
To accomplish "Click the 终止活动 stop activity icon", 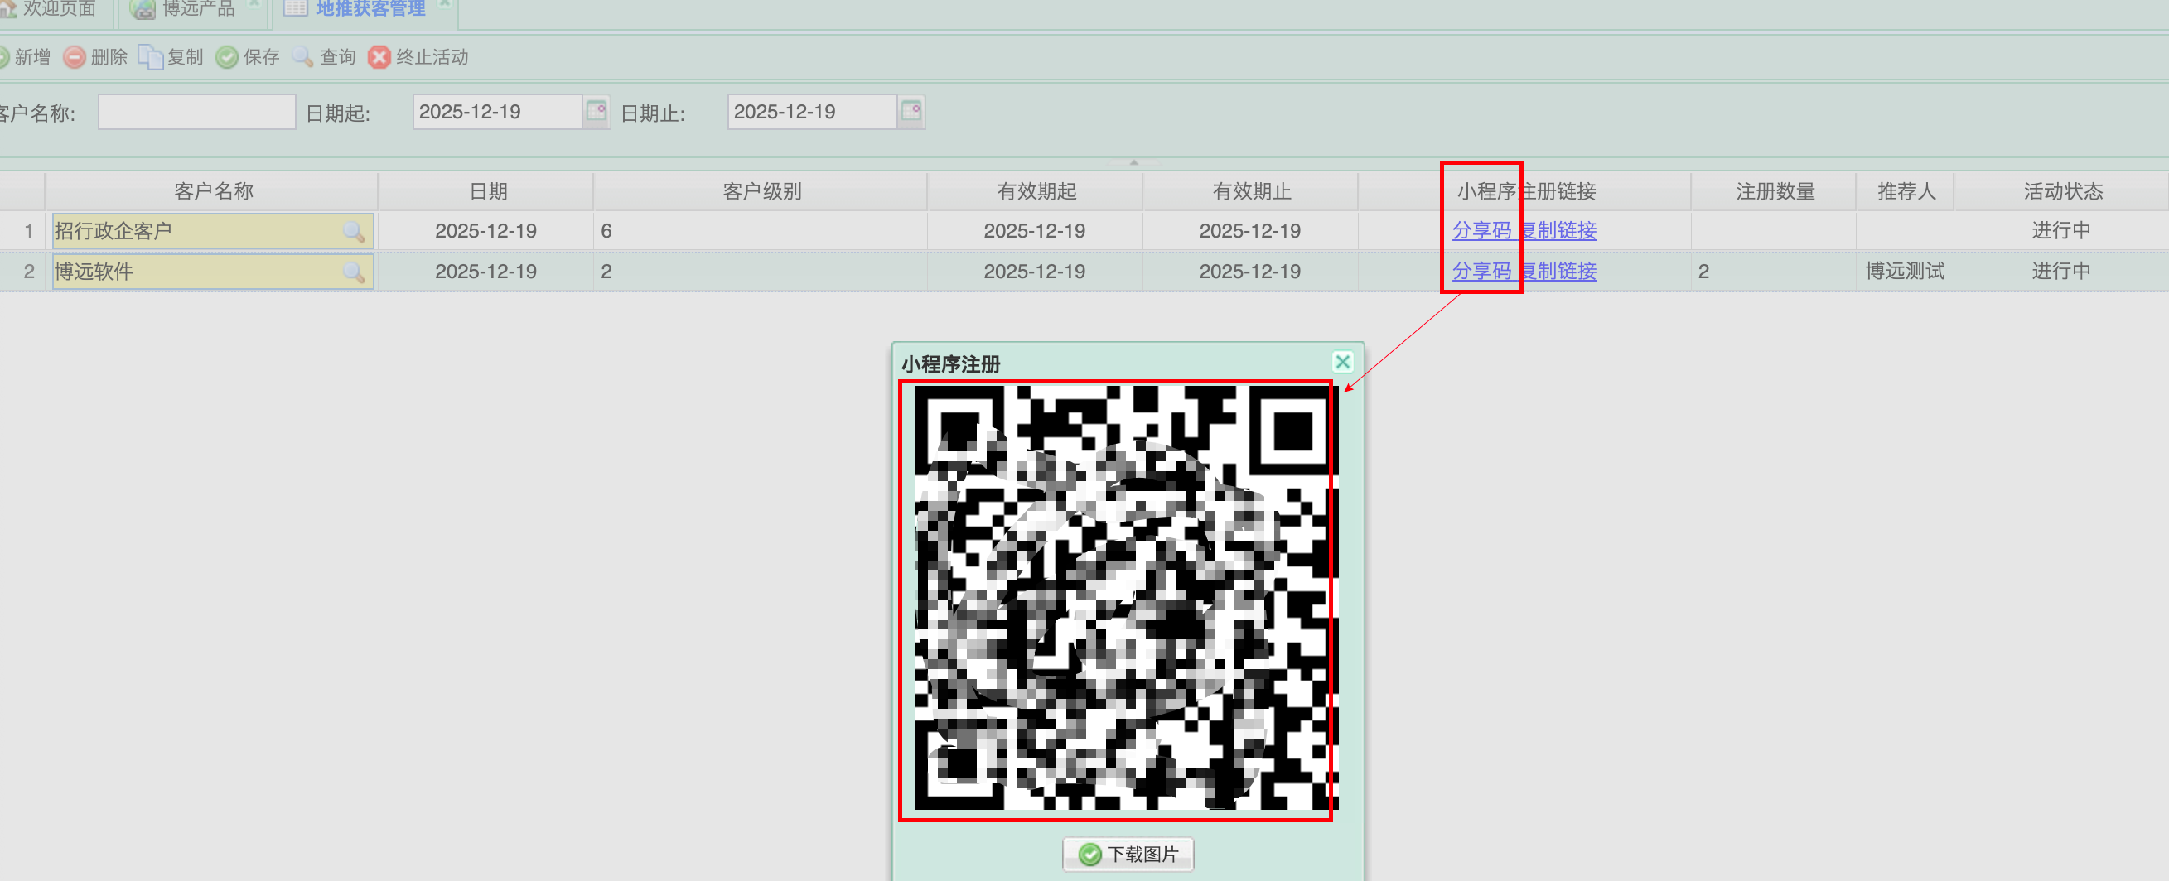I will pos(379,57).
